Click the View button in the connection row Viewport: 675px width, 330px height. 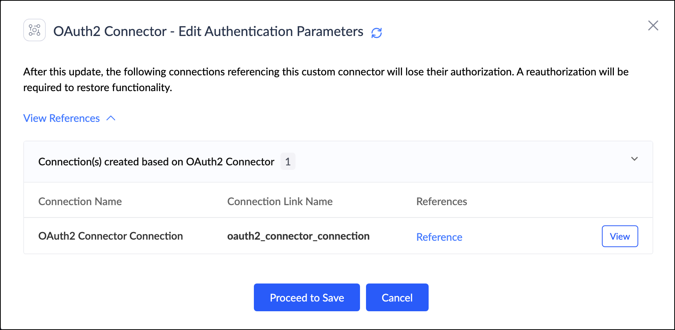click(619, 236)
